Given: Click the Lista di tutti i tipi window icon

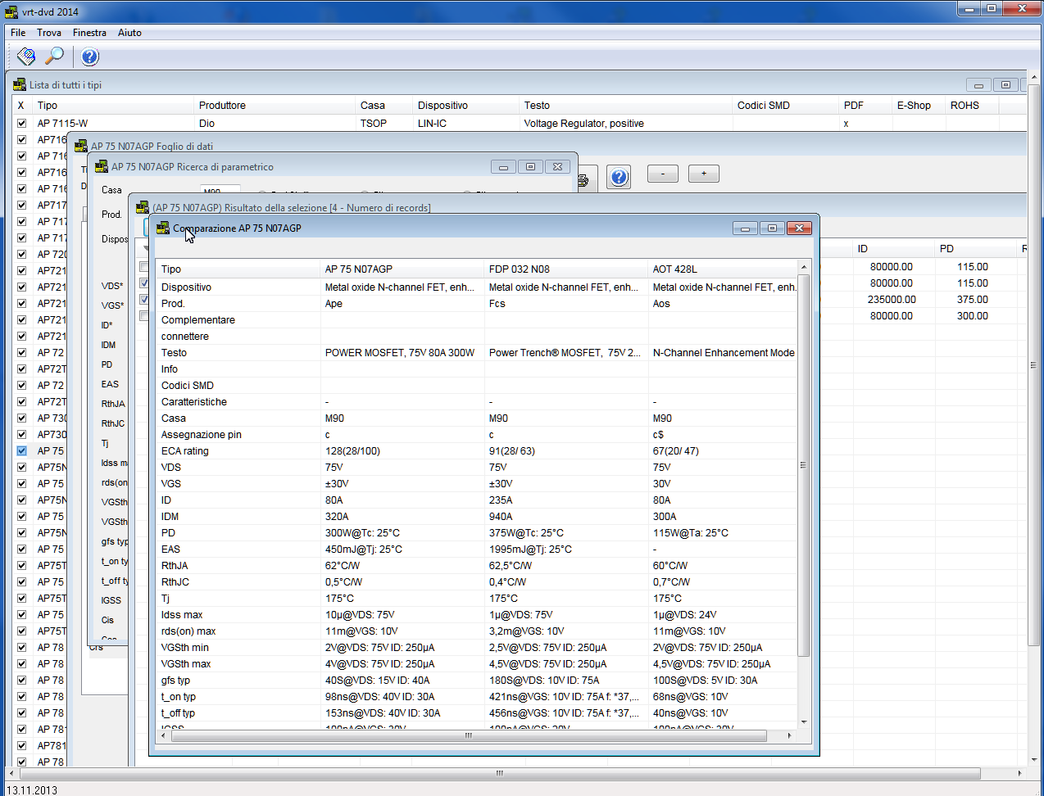Looking at the screenshot, I should pyautogui.click(x=20, y=84).
